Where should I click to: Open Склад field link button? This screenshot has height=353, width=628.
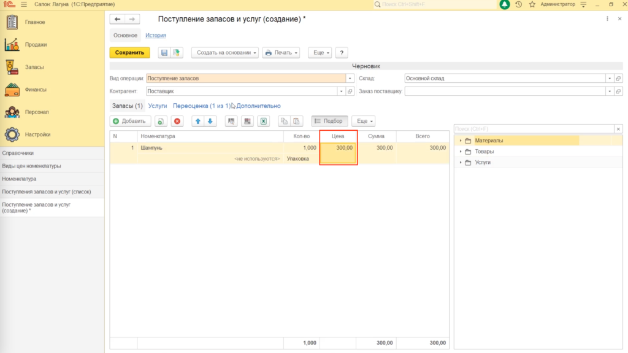618,79
